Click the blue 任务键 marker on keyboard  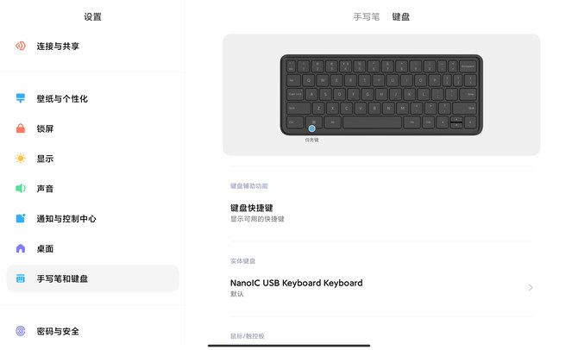(x=311, y=128)
